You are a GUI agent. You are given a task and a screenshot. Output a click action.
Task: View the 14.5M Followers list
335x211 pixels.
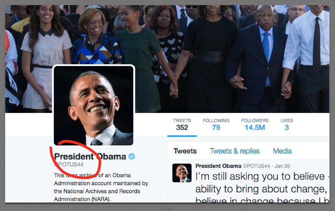255,124
